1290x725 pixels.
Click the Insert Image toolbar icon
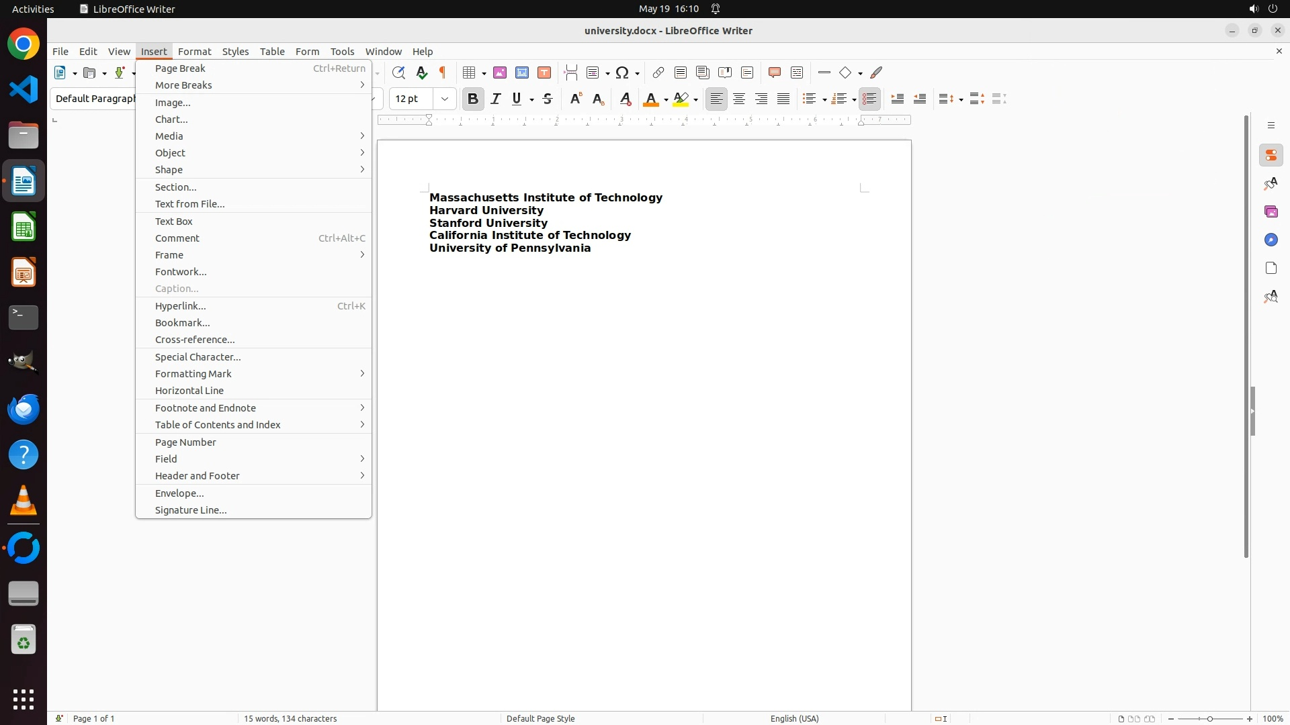(x=500, y=72)
